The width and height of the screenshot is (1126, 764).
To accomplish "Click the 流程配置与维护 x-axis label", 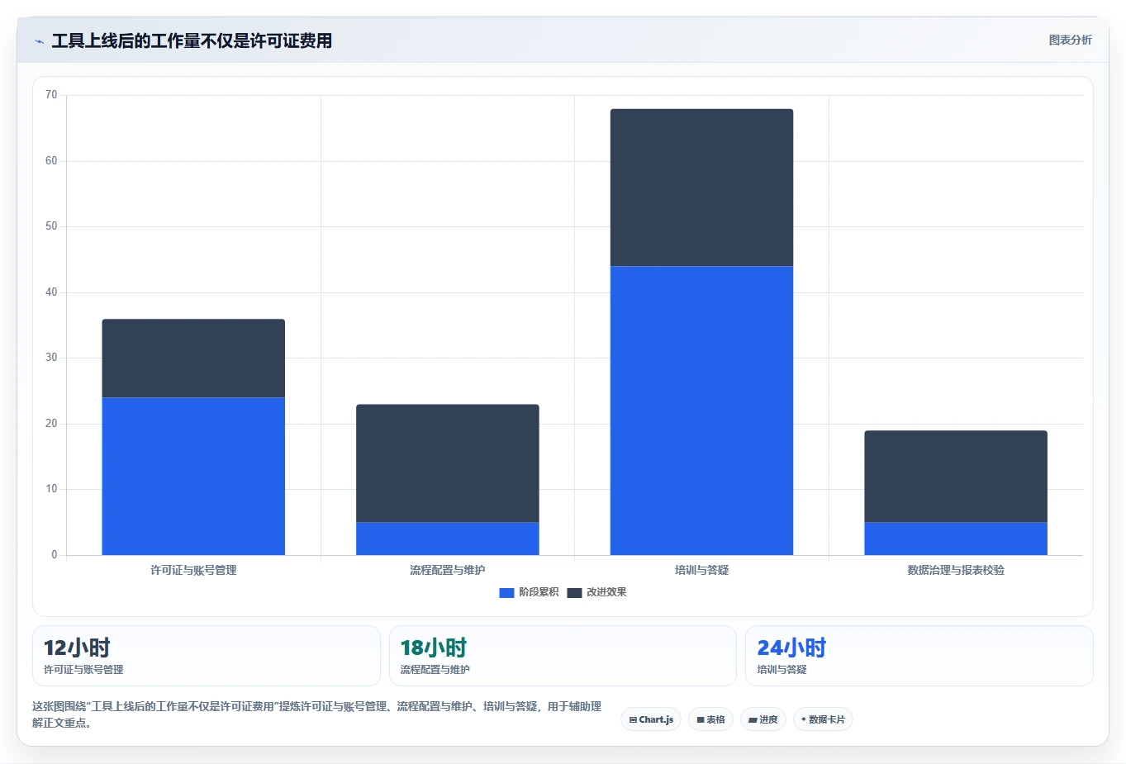I will click(x=448, y=570).
